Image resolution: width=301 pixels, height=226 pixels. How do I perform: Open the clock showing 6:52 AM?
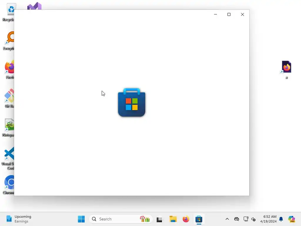point(268,219)
